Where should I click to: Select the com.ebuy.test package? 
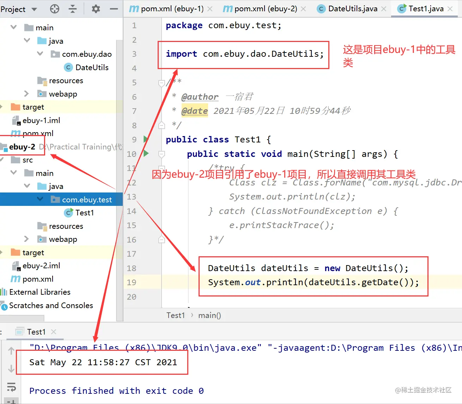tap(81, 200)
